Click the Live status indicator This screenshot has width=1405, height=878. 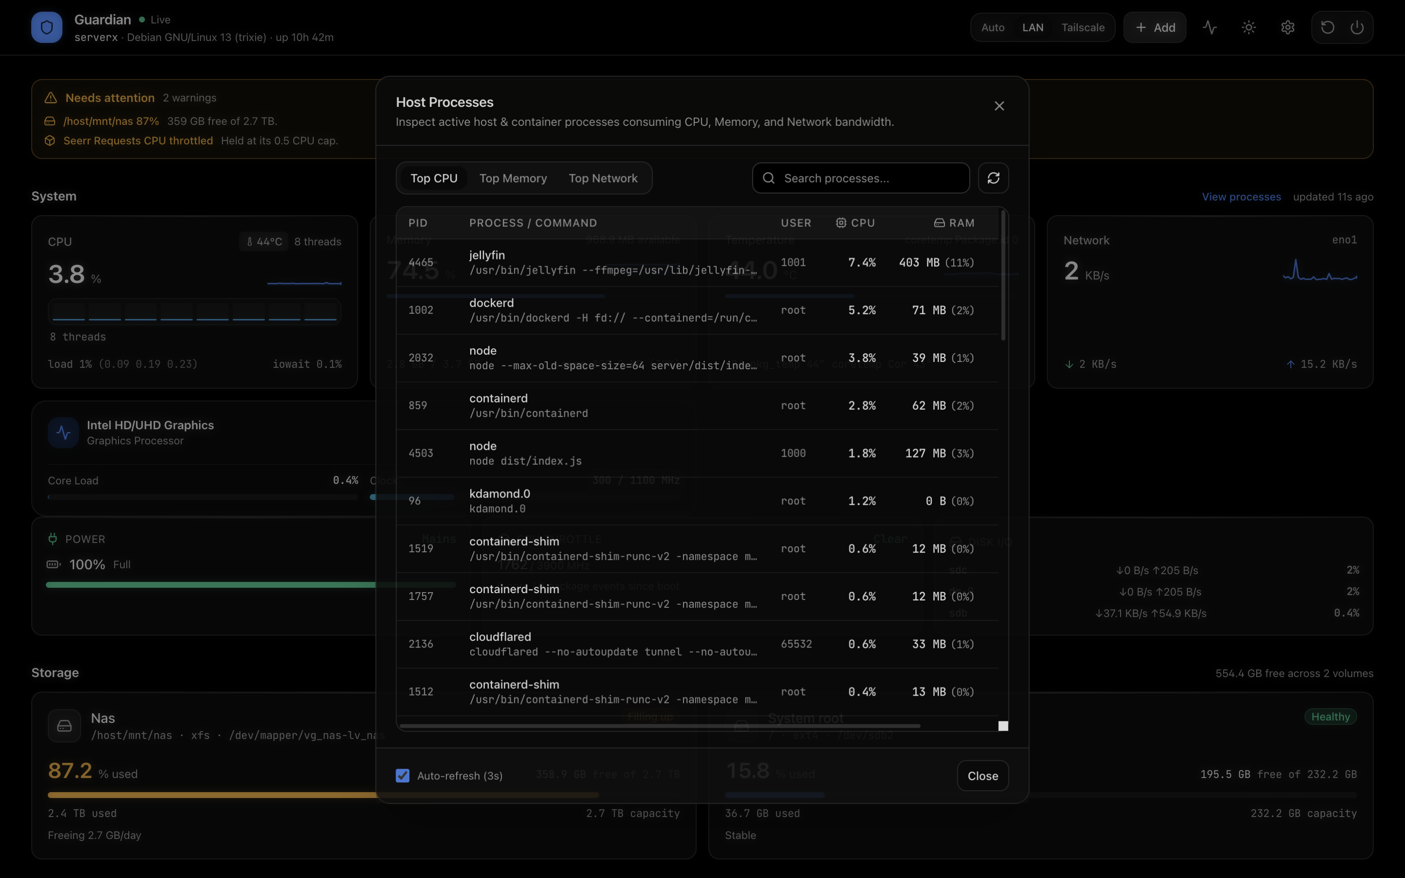click(x=155, y=19)
